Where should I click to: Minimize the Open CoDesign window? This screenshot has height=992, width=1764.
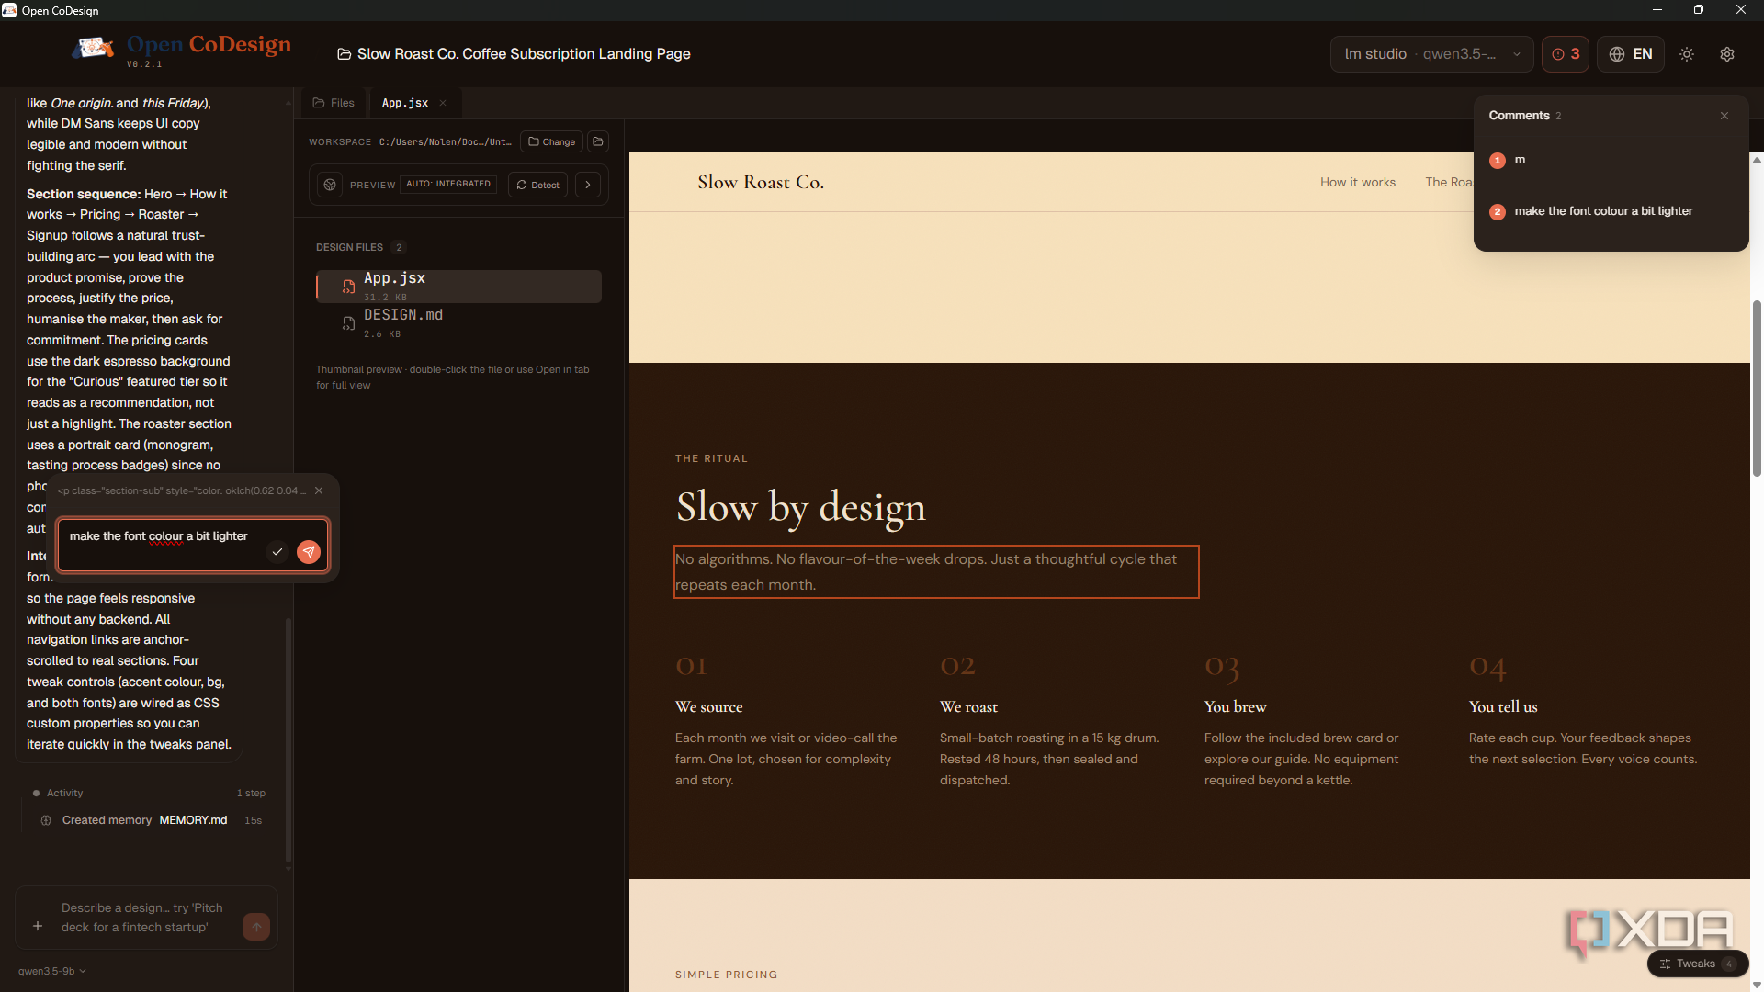click(1657, 10)
